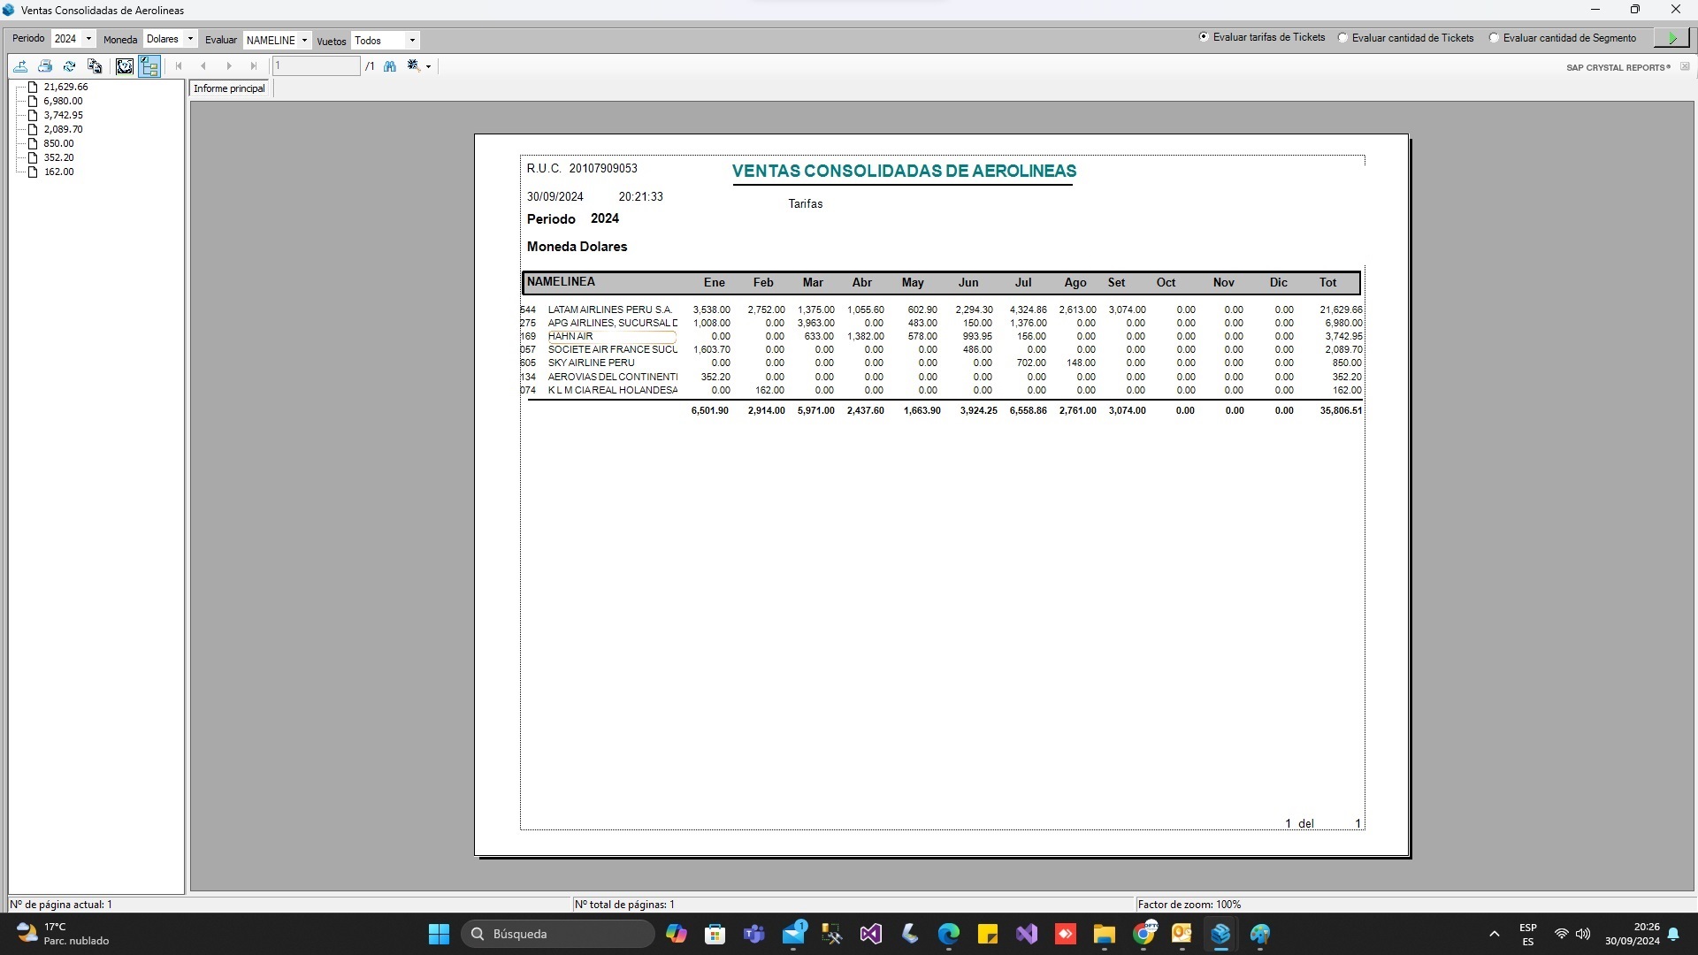Click the green run report button

(x=1671, y=38)
